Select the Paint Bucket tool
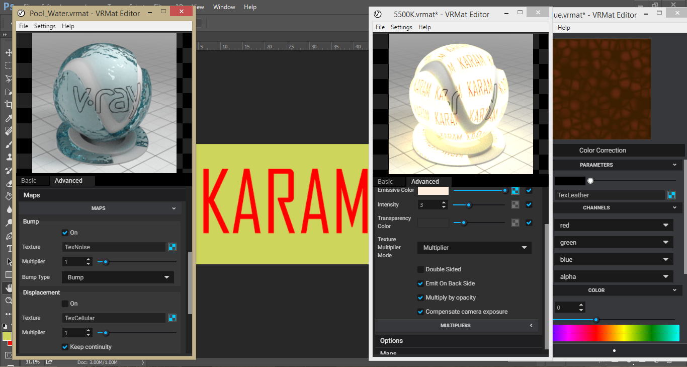Viewport: 687px width, 367px height. tap(9, 196)
